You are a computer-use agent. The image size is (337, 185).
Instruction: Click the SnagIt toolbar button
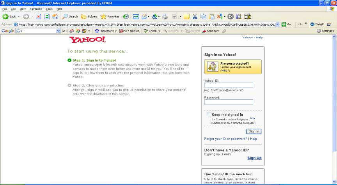pyautogui.click(x=317, y=24)
